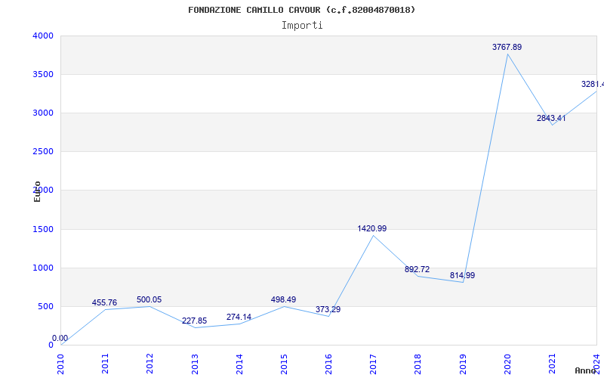Image resolution: width=604 pixels, height=378 pixels.
Task: Select the 1420.99 data label
Action: pyautogui.click(x=371, y=229)
